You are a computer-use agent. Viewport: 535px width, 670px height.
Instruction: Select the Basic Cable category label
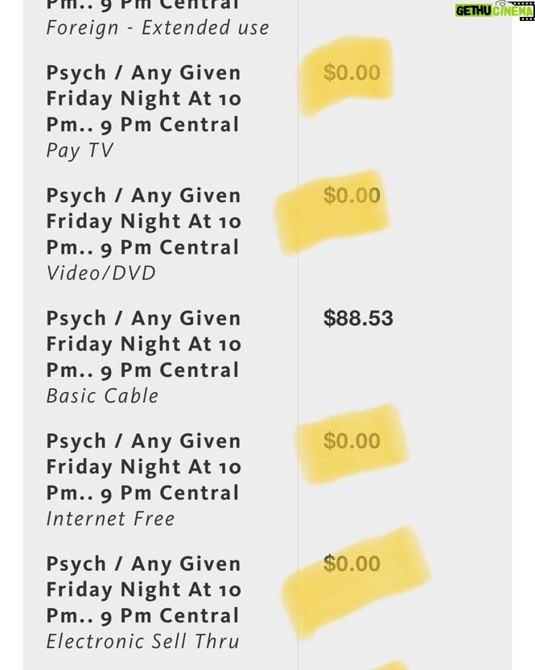point(102,395)
